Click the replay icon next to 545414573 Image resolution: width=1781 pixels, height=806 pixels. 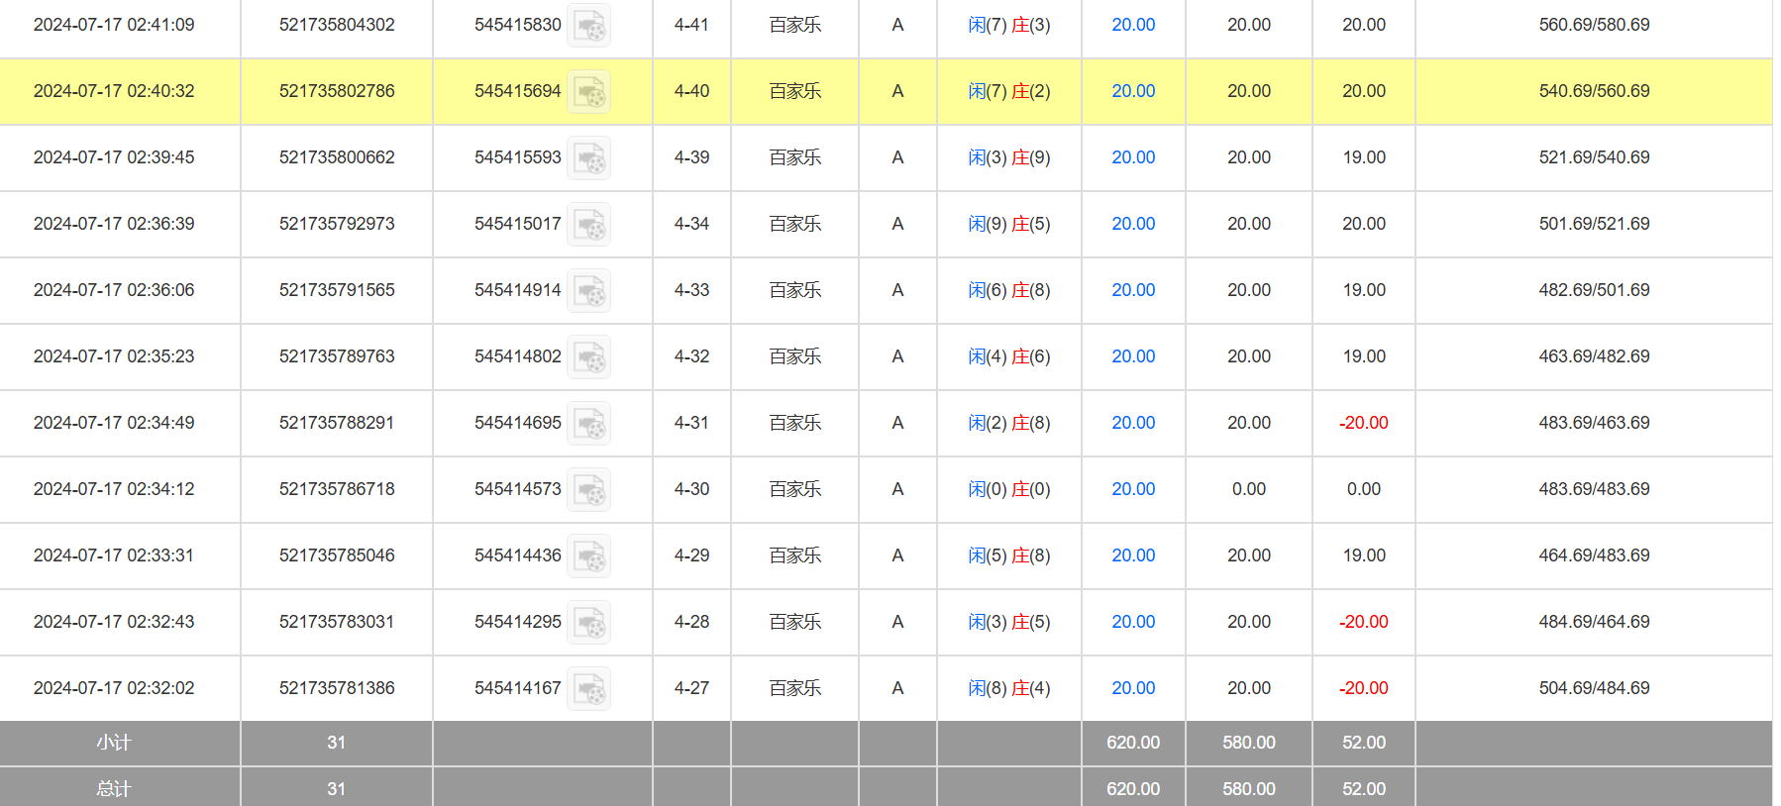(x=589, y=490)
